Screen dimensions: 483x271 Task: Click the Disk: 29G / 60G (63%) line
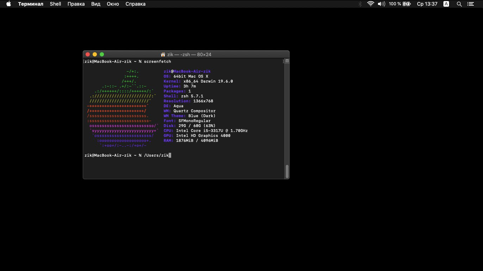click(190, 126)
